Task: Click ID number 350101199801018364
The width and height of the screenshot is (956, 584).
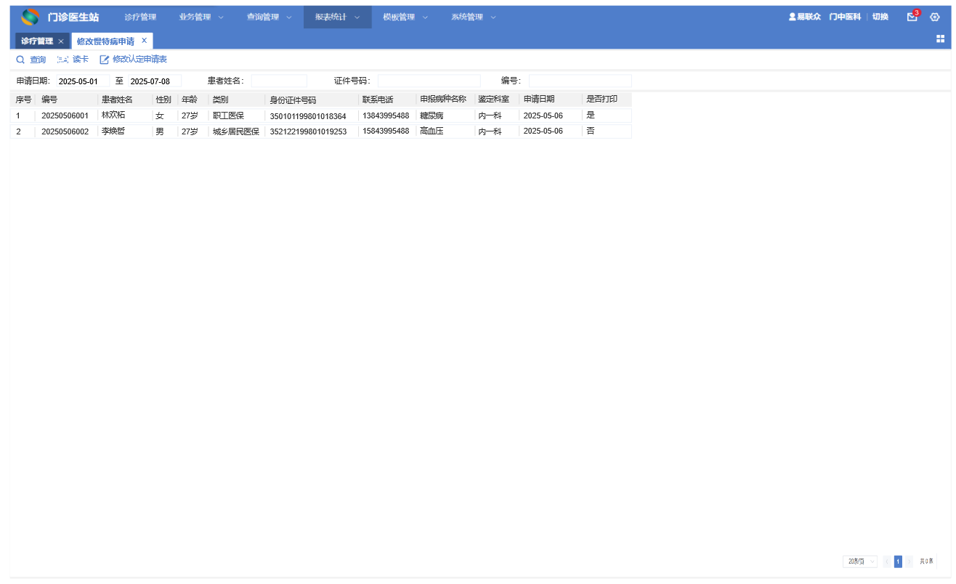Action: tap(308, 116)
